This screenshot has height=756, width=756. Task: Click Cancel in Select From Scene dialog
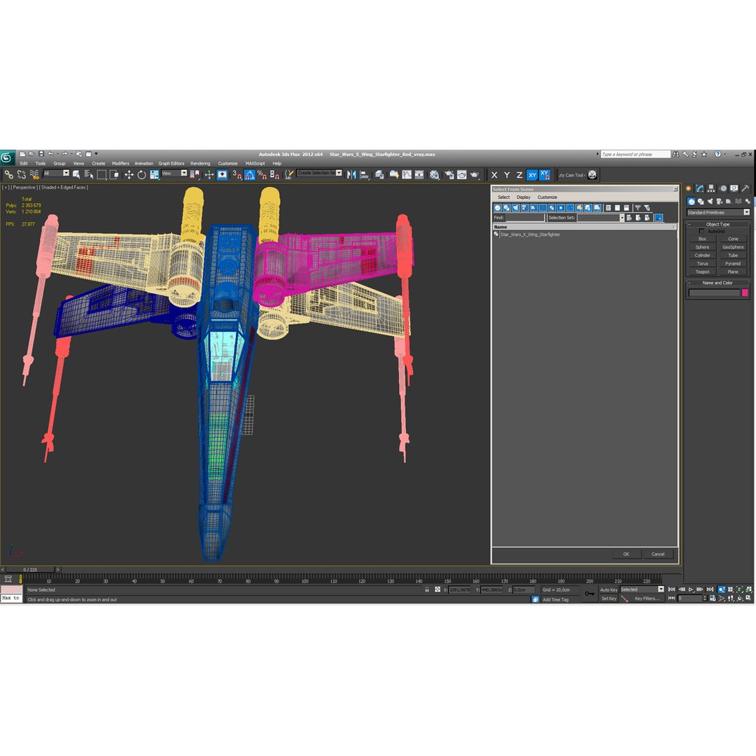click(x=657, y=554)
